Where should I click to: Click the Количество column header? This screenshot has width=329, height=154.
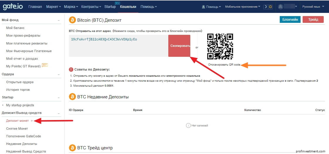click(x=253, y=110)
